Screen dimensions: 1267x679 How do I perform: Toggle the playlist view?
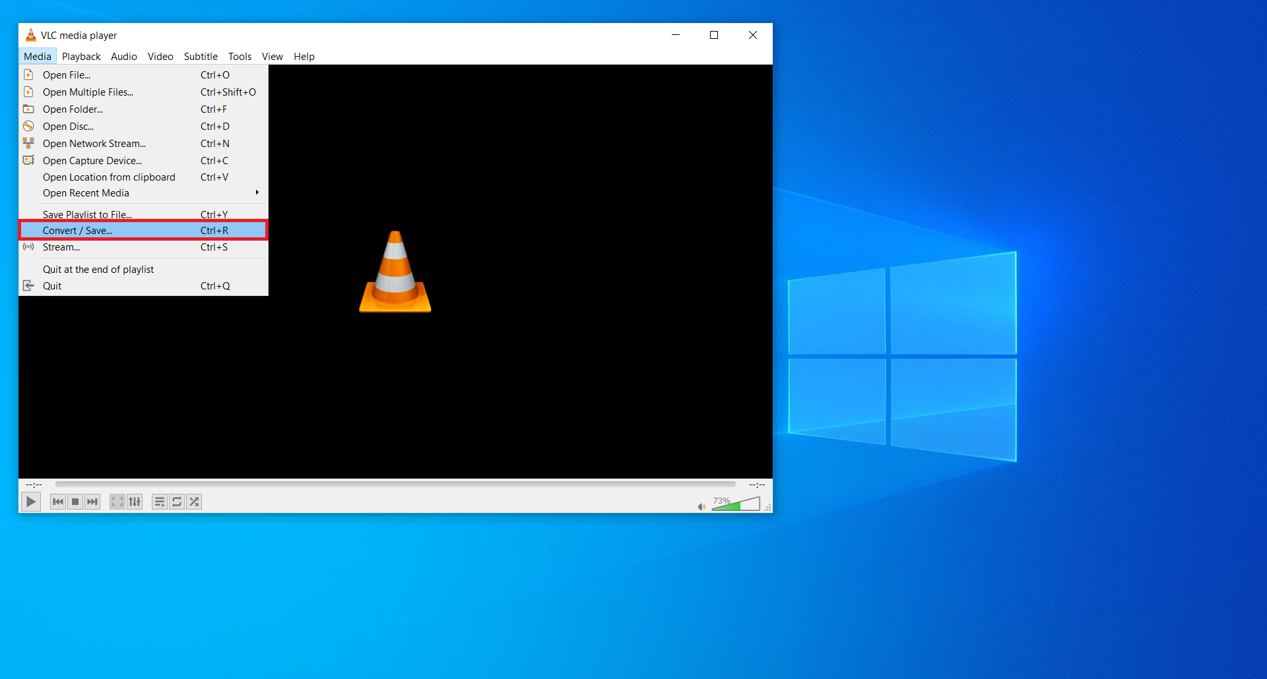point(159,502)
